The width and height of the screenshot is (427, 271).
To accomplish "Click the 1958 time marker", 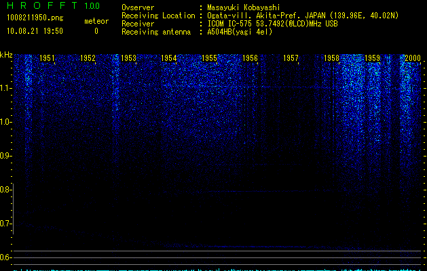I will pyautogui.click(x=331, y=58).
